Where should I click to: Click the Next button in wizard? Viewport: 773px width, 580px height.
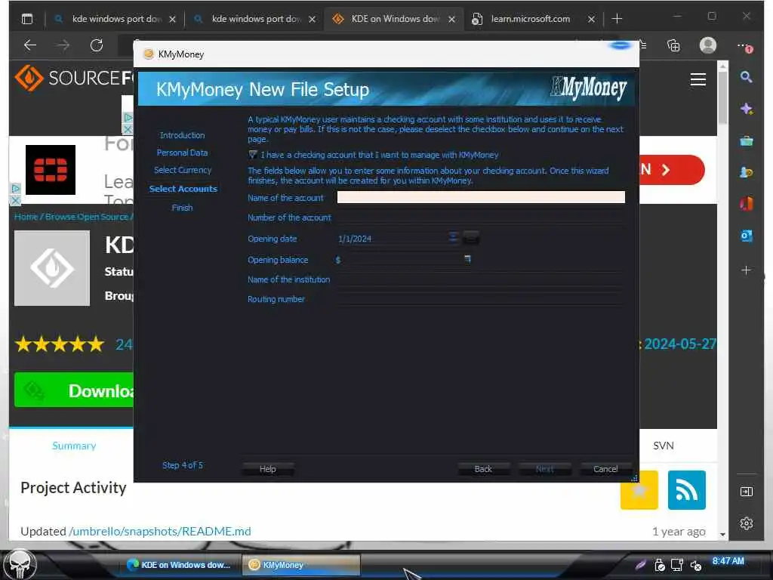click(544, 468)
